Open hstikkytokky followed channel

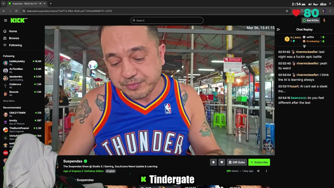[x=22, y=63]
